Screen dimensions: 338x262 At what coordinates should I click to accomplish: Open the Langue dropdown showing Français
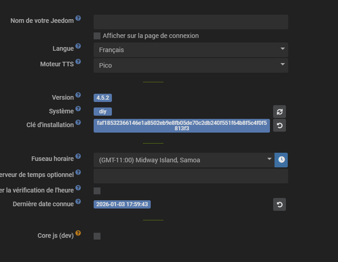[190, 50]
